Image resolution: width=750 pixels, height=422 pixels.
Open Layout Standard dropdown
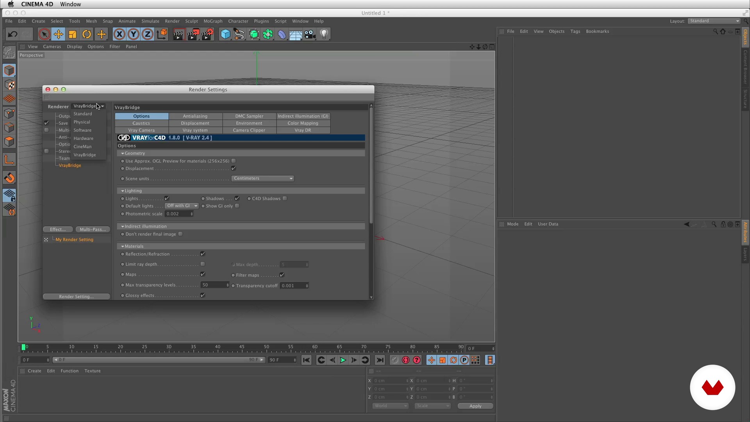714,21
